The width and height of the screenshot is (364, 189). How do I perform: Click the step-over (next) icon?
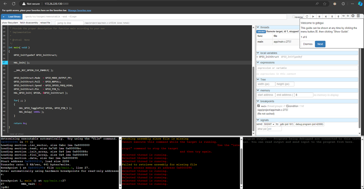[326, 16]
